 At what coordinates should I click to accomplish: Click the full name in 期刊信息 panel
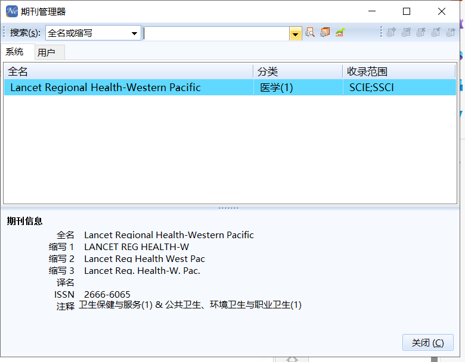(x=169, y=235)
